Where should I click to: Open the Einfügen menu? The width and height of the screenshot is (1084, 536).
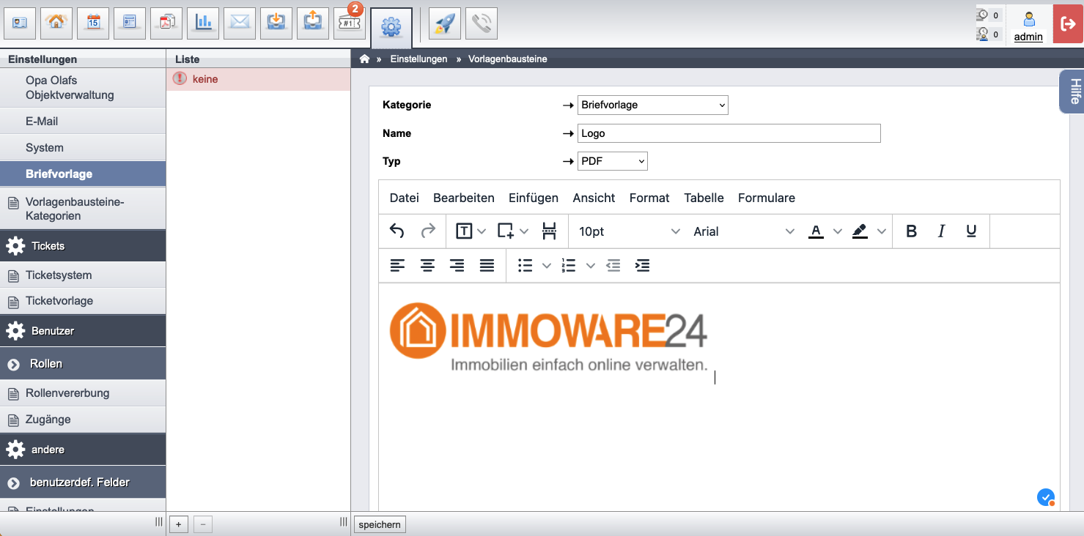coord(534,198)
